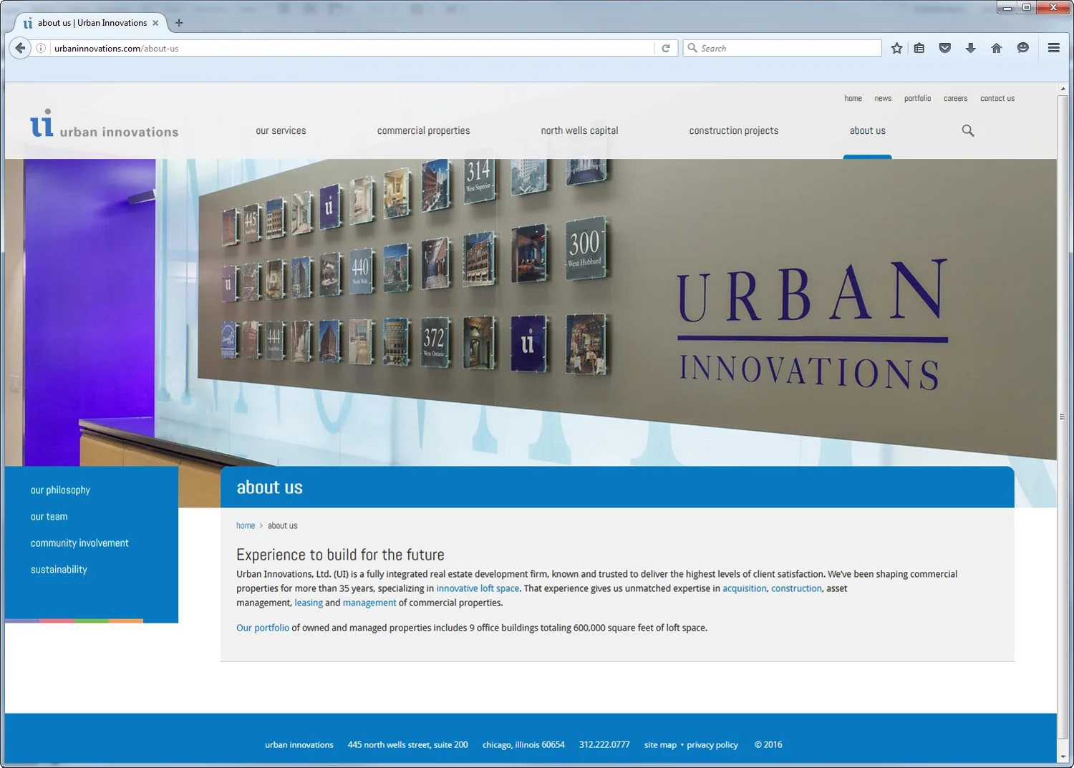Click the blue 'about us' page title banner
This screenshot has height=768, width=1074.
click(x=617, y=487)
